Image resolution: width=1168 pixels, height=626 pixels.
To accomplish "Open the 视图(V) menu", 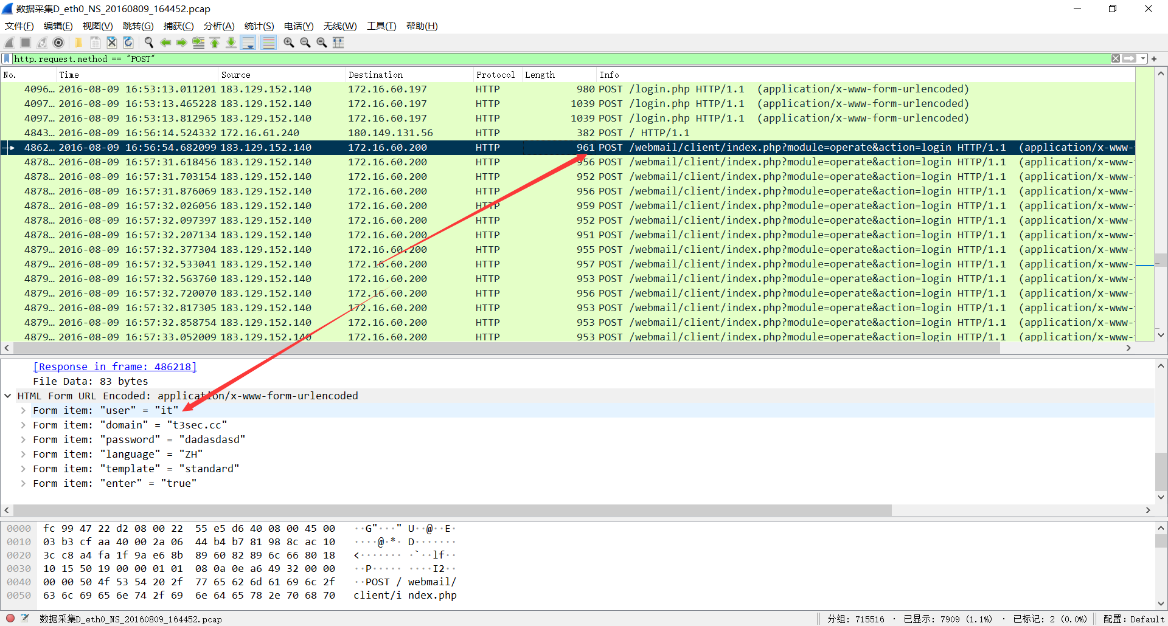I will [x=98, y=26].
